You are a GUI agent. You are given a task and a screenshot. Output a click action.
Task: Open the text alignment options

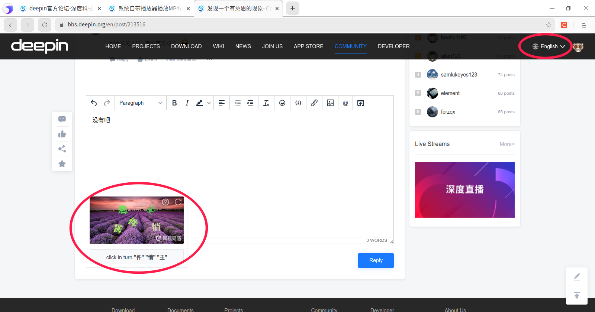click(x=222, y=103)
